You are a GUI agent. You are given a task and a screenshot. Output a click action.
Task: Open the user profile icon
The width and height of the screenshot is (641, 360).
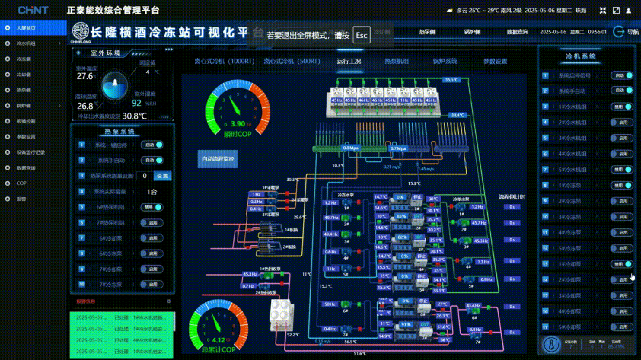[x=629, y=11]
